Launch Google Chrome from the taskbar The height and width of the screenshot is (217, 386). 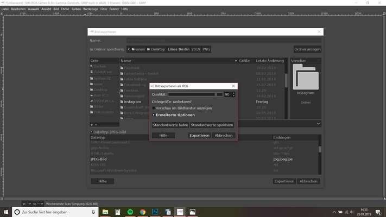point(143,212)
